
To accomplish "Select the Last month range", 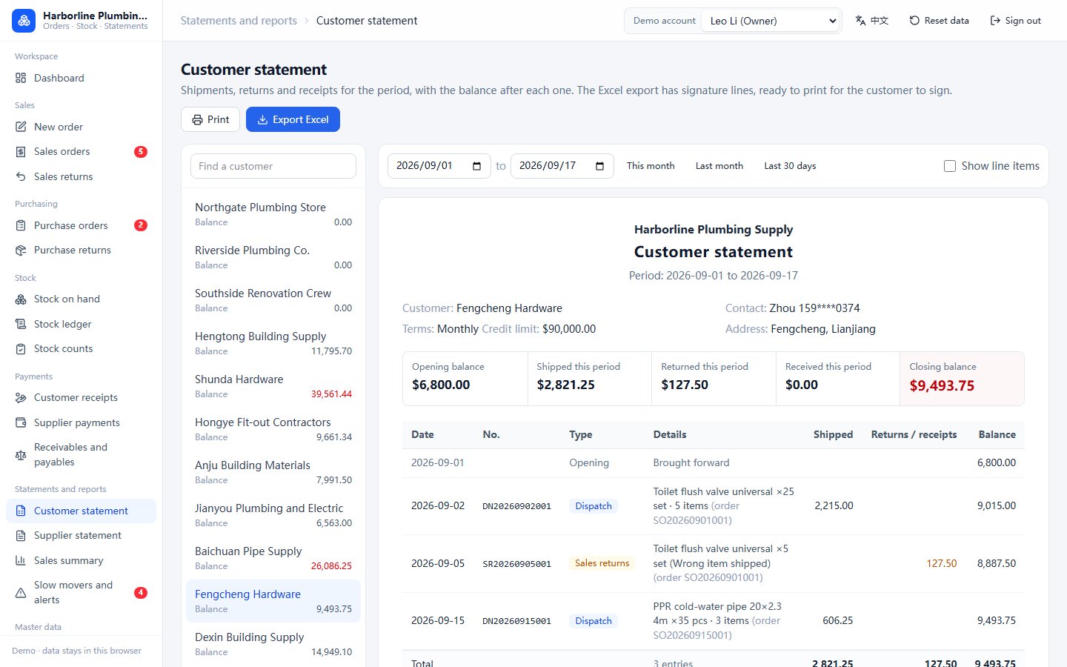I will pyautogui.click(x=719, y=166).
